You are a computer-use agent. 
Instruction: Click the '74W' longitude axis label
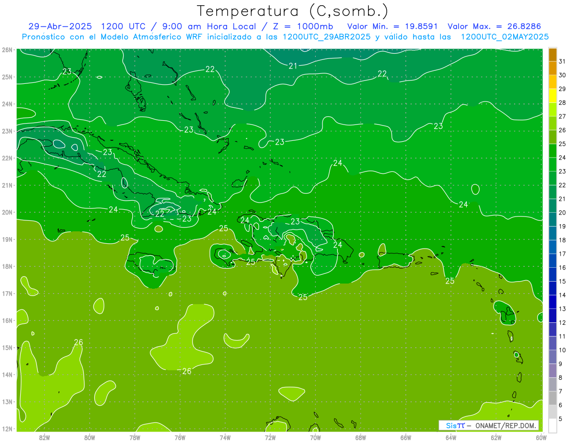click(225, 437)
